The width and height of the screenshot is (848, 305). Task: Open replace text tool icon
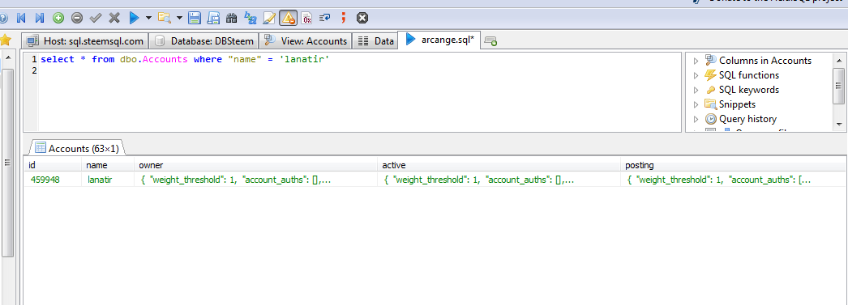[x=251, y=18]
